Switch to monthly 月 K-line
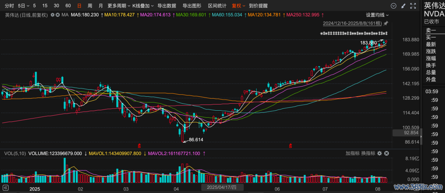445x193 pixels. (101, 6)
